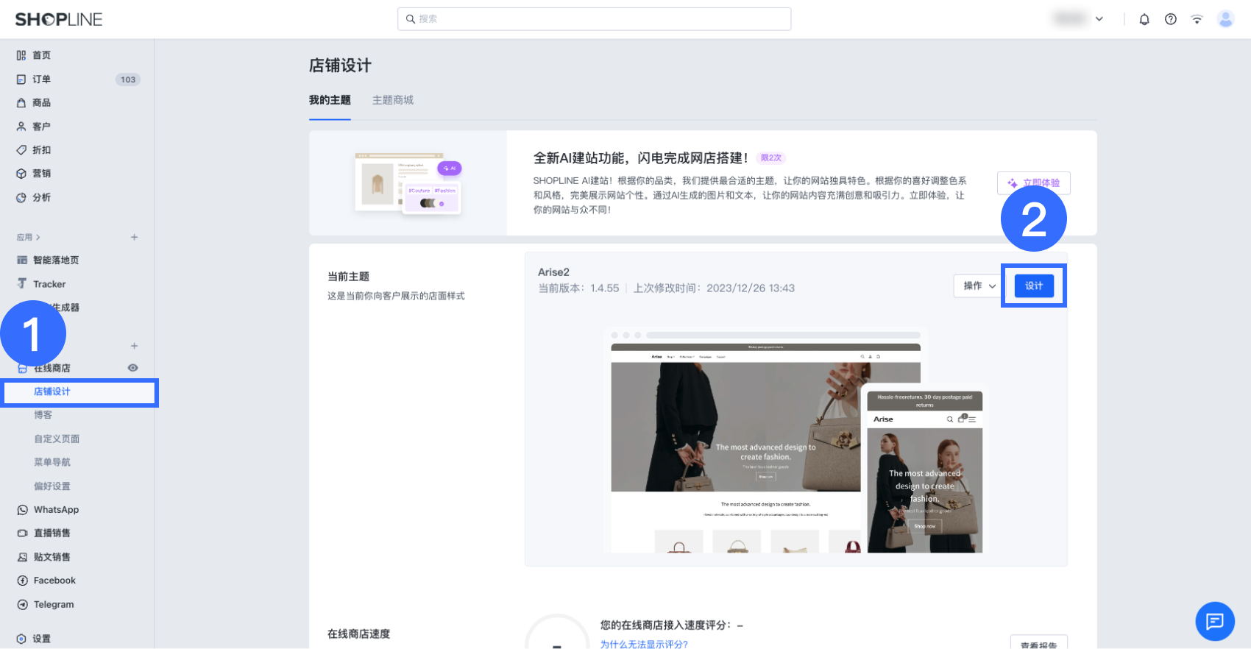
Task: Click the 上次修改时间 2023/12/26 13:43 text
Action: click(x=714, y=288)
